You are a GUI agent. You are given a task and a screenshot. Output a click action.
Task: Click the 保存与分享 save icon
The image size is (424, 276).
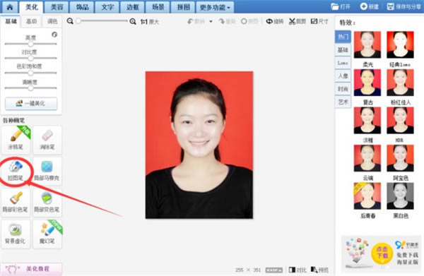coord(404,6)
